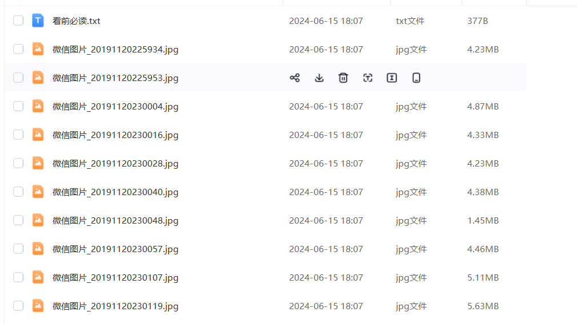Open the file 看前必读.txt

click(77, 21)
